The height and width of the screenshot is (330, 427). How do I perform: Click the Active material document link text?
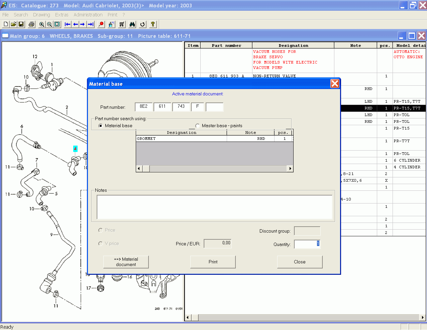tap(198, 94)
